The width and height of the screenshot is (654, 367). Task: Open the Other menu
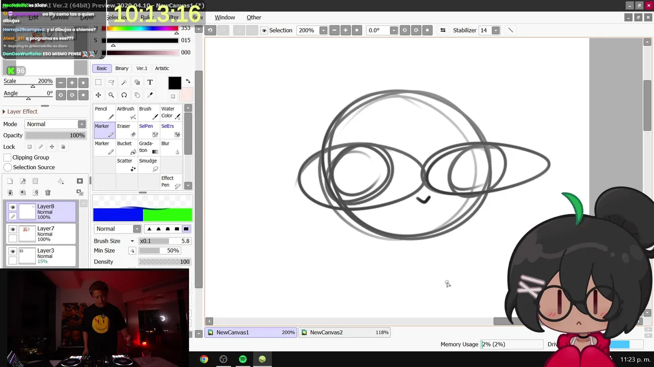254,17
